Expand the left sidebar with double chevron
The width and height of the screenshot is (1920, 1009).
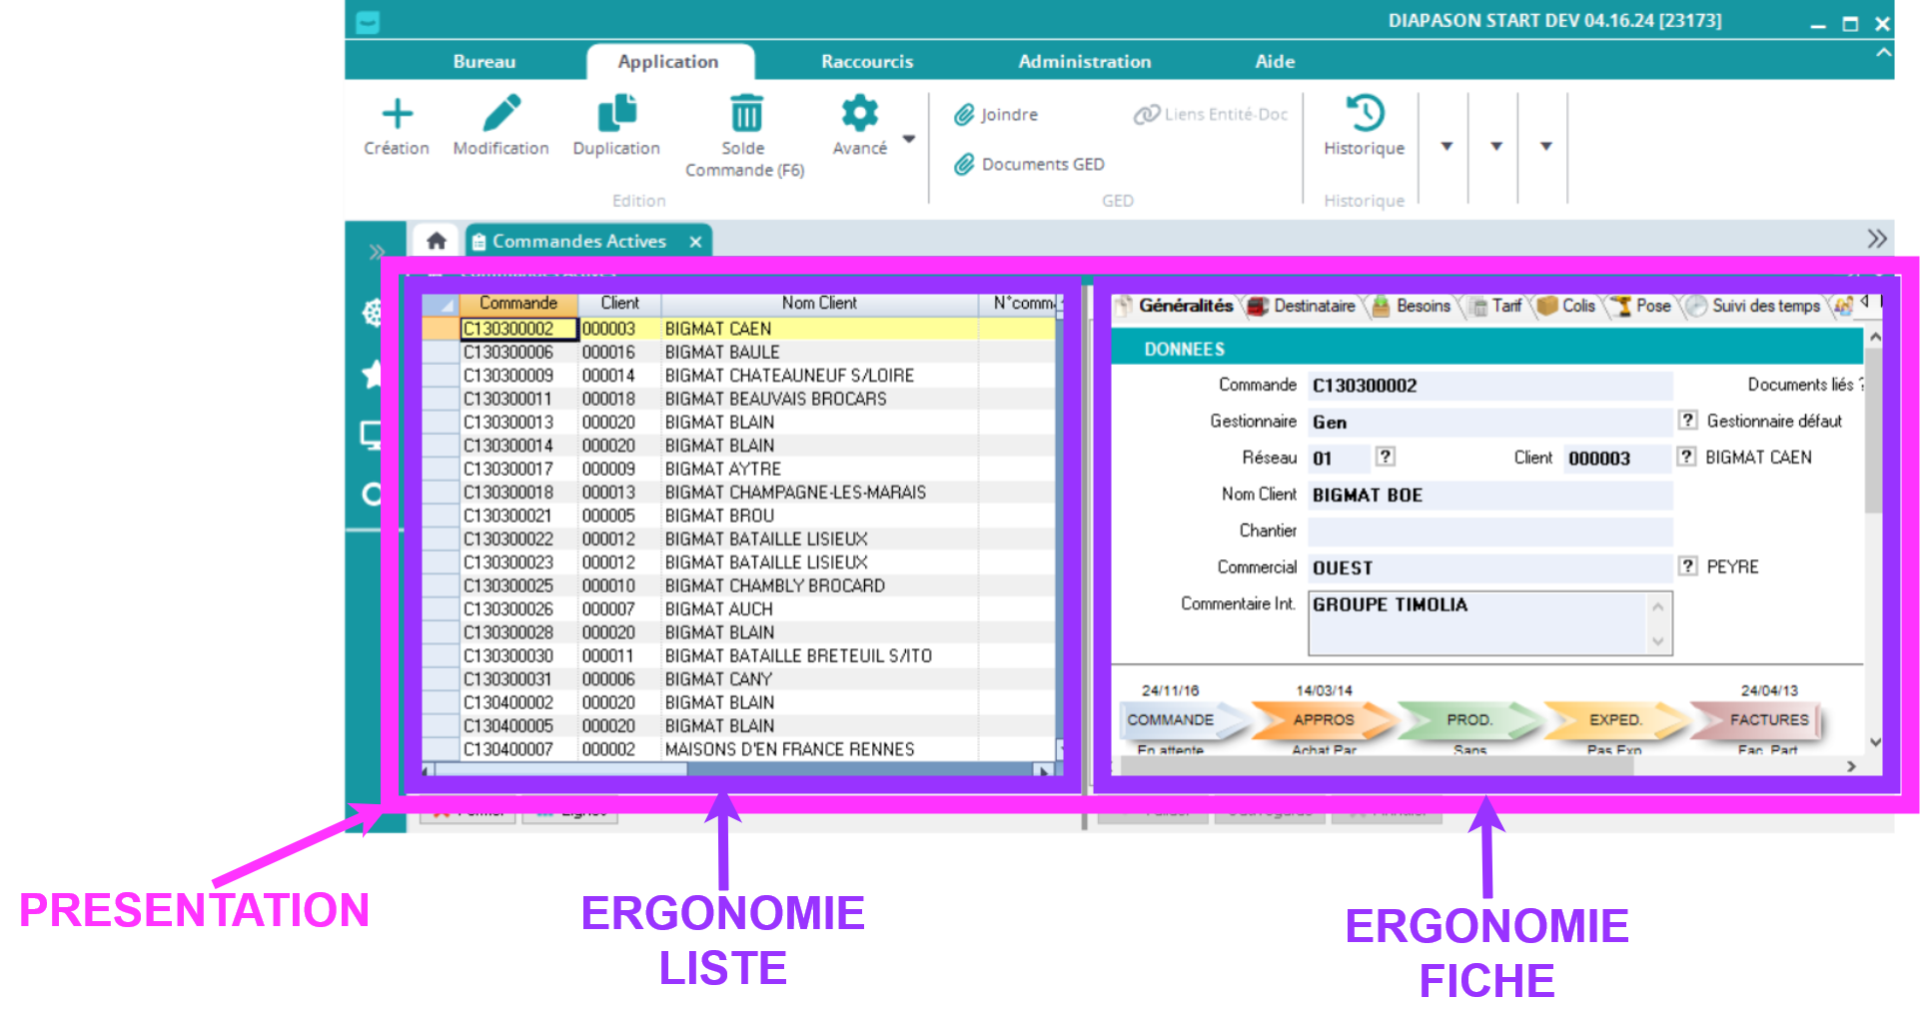[x=377, y=252]
